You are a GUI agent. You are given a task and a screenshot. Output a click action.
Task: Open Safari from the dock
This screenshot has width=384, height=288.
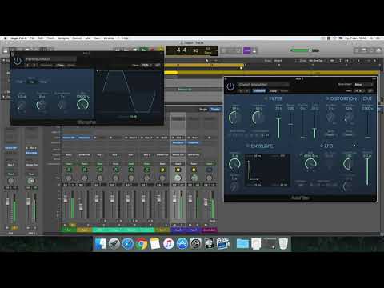128,244
